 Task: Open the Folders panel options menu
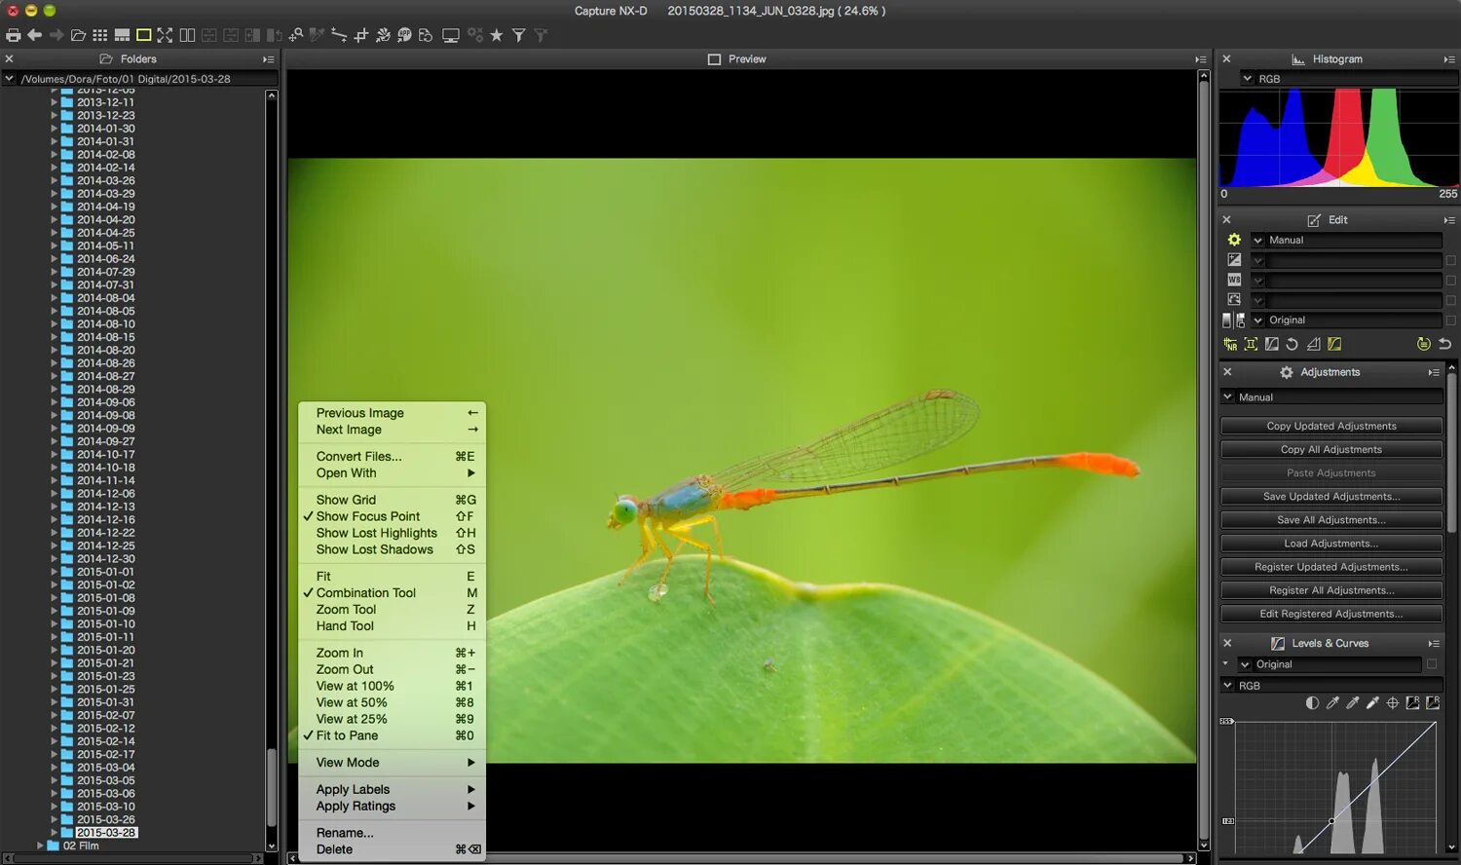pyautogui.click(x=268, y=59)
